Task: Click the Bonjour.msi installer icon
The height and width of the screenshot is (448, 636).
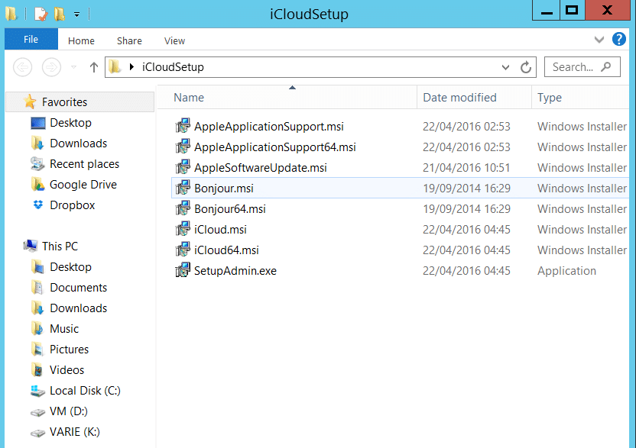Action: coord(183,188)
